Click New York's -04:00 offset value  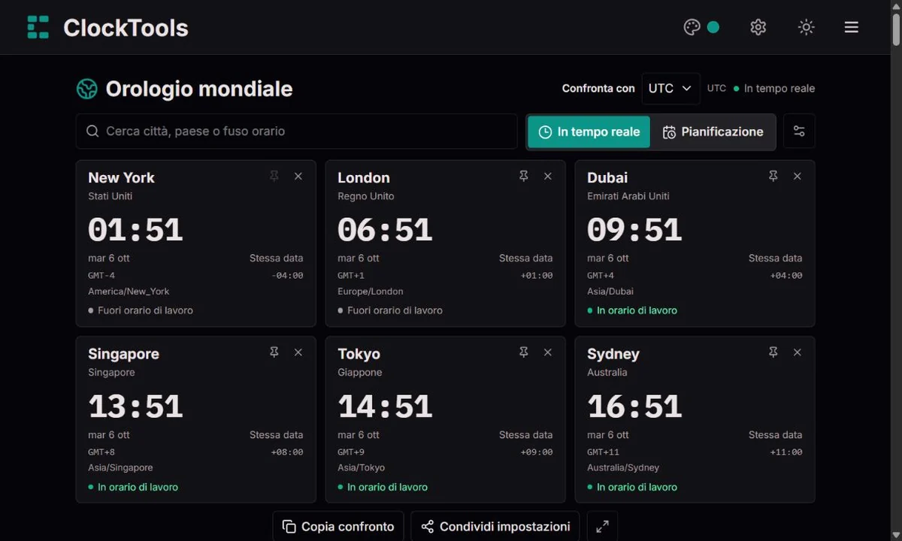pyautogui.click(x=287, y=276)
